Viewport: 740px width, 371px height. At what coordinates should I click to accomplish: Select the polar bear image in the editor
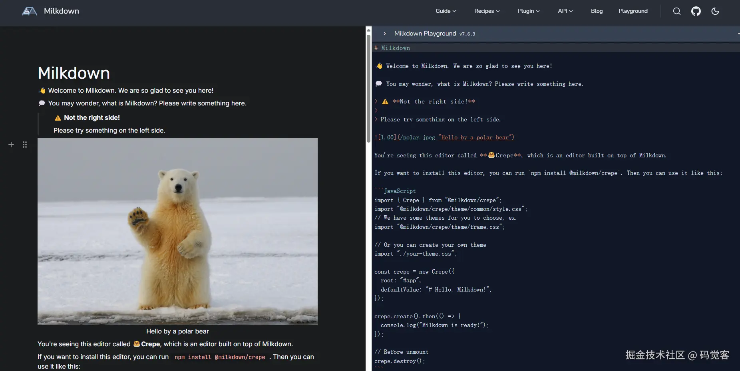177,231
